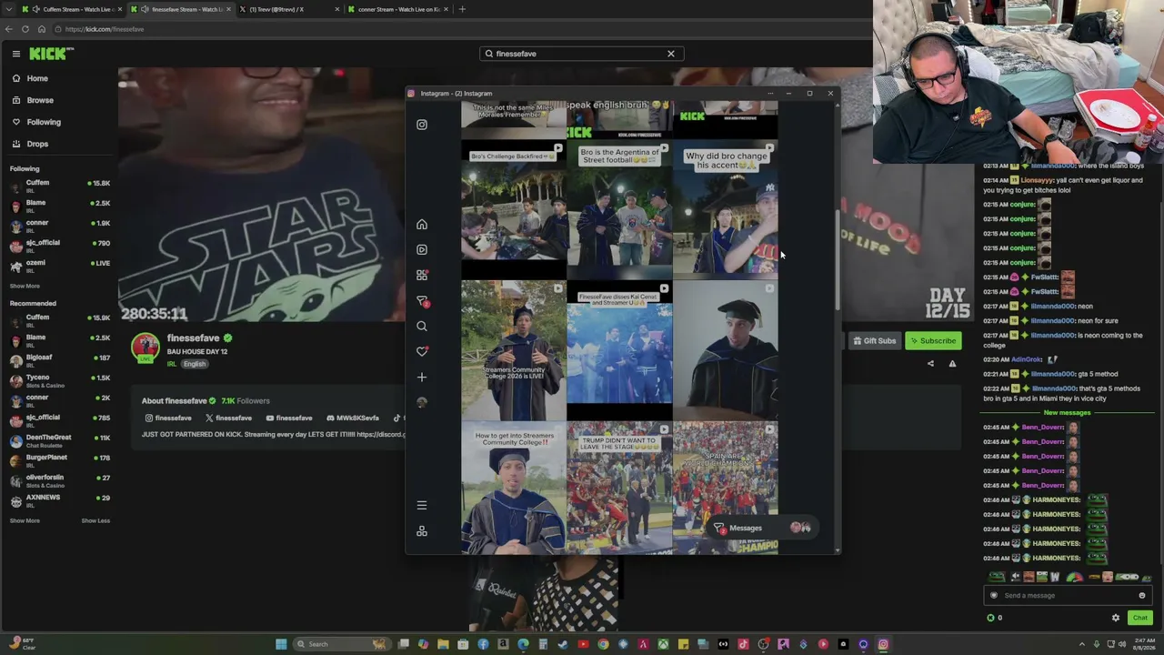
Task: Open Instagram Home in the Instagram window
Action: [422, 225]
